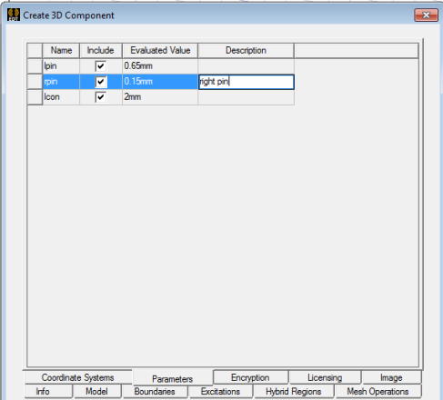Screen dimensions: 443x400
Task: Click the Description column header
Action: pyautogui.click(x=246, y=50)
